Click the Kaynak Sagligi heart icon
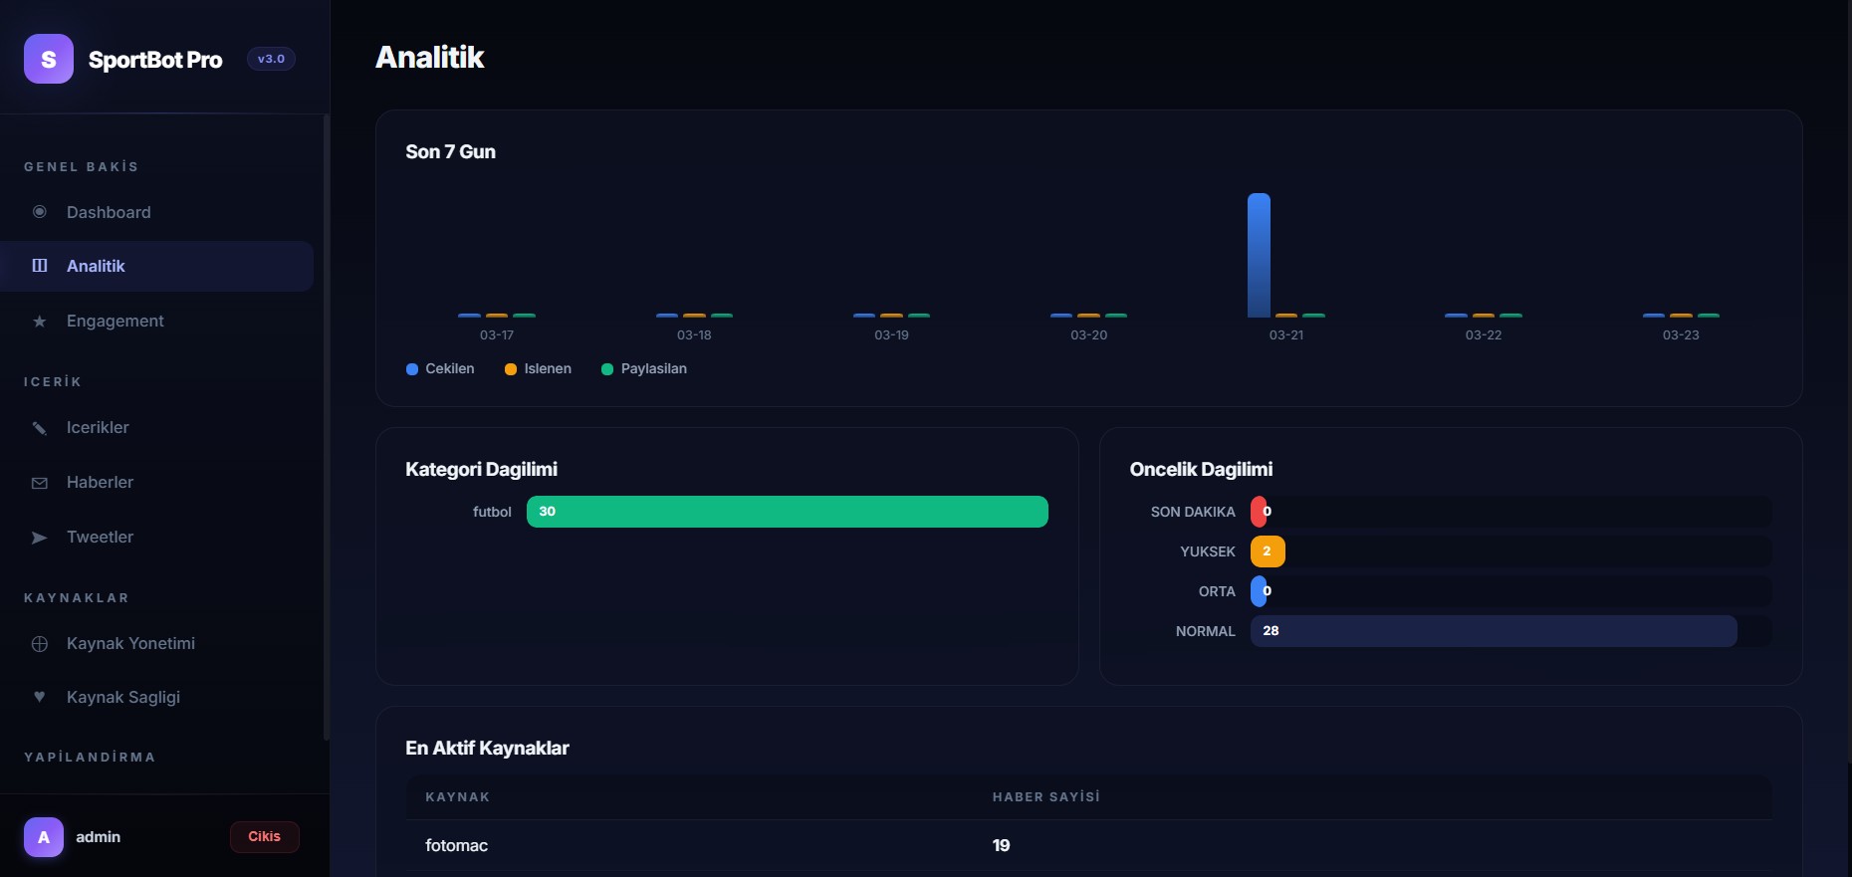 pos(40,697)
